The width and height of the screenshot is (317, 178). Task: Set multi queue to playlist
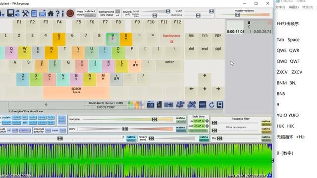25,131
